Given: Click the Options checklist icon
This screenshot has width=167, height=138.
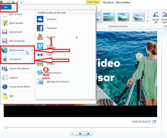Looking at the screenshot, I should 5,78.
